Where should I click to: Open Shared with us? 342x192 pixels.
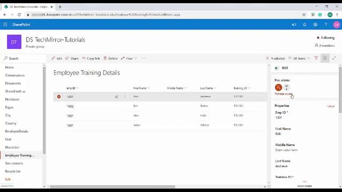[x=15, y=91]
